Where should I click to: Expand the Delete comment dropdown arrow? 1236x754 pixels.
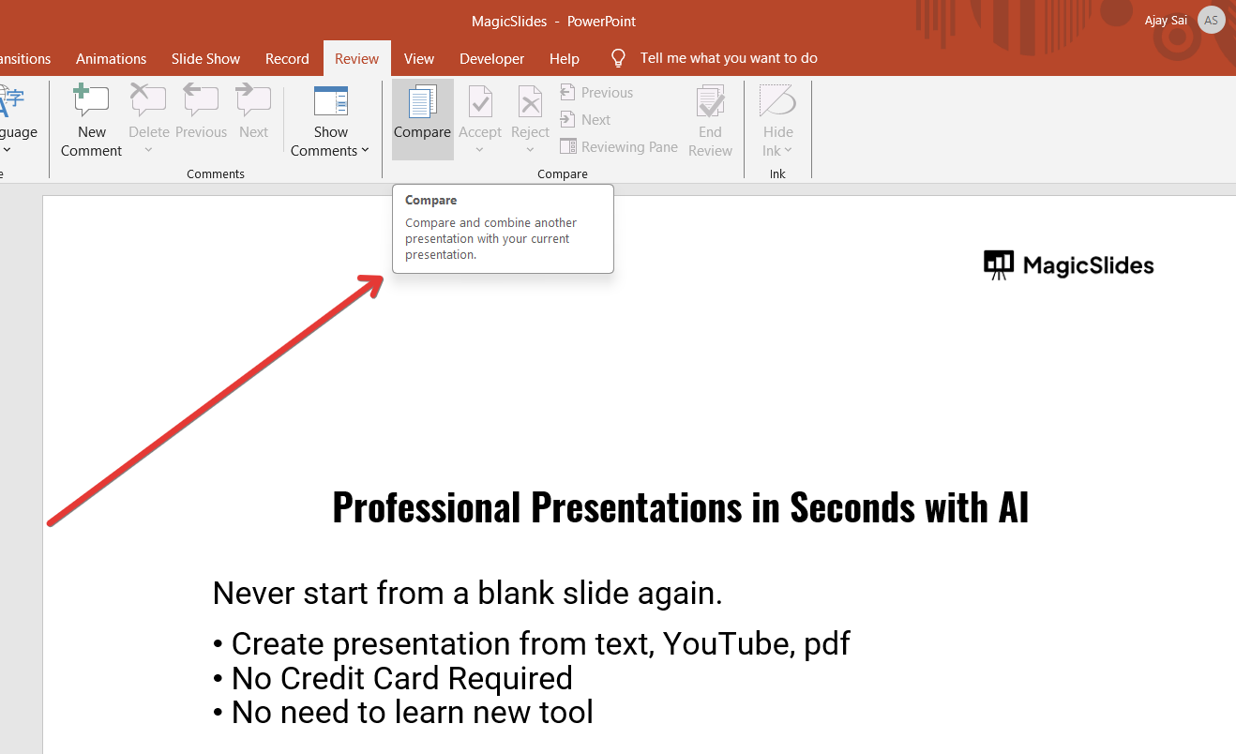click(148, 150)
